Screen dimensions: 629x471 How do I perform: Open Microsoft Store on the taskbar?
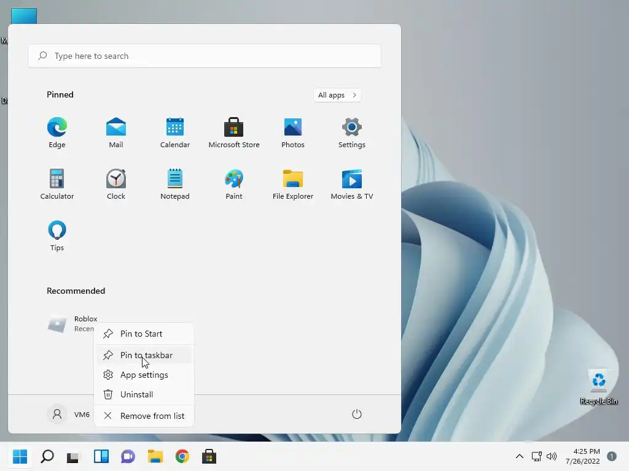[209, 456]
